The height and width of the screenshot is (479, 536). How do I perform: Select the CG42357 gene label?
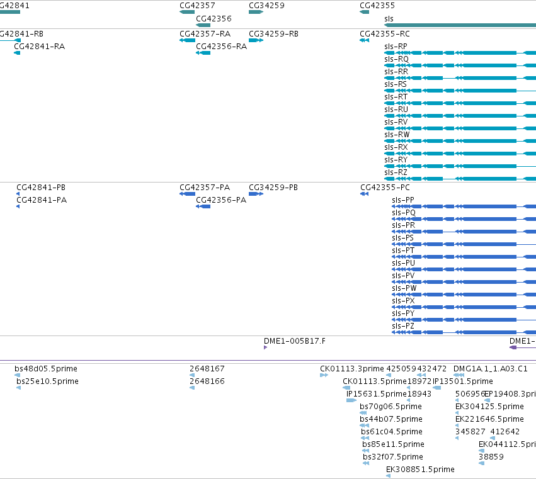tap(197, 6)
